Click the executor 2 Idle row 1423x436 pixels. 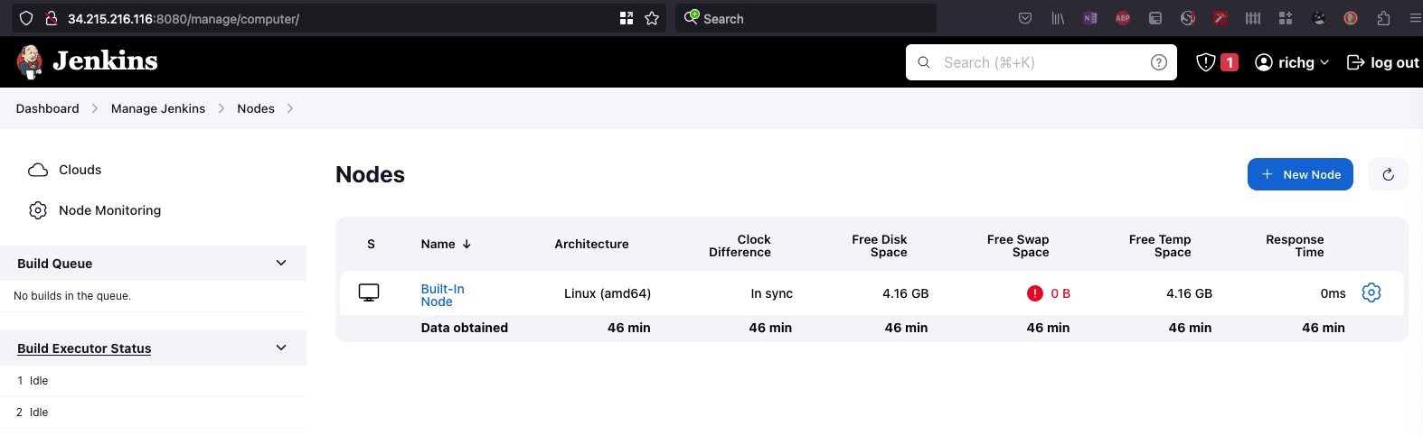[x=153, y=413]
